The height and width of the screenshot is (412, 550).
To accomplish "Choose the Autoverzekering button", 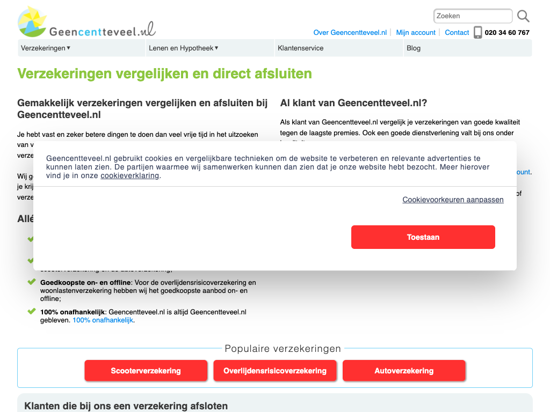I will tap(404, 371).
